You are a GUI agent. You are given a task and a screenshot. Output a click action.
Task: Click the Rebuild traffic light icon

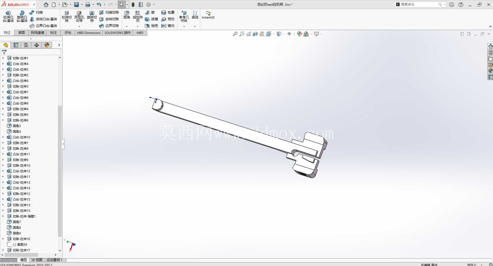pos(133,5)
